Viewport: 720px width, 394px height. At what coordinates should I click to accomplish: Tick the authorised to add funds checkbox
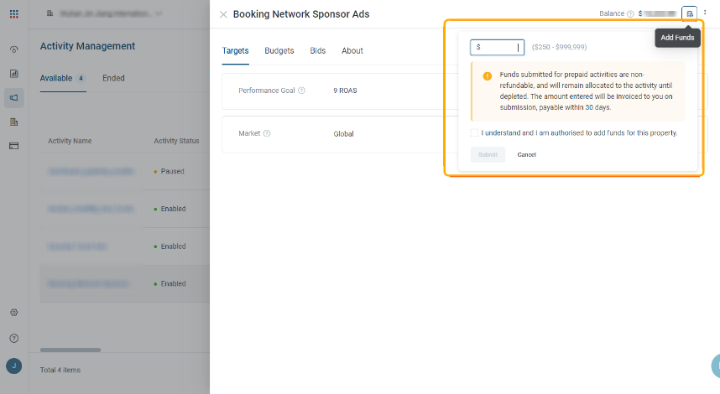[474, 133]
